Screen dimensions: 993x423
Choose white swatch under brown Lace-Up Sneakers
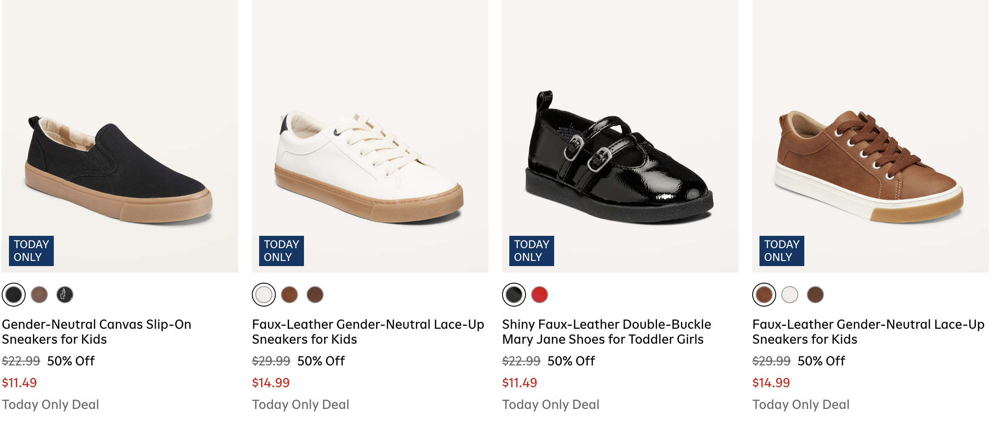click(x=790, y=295)
